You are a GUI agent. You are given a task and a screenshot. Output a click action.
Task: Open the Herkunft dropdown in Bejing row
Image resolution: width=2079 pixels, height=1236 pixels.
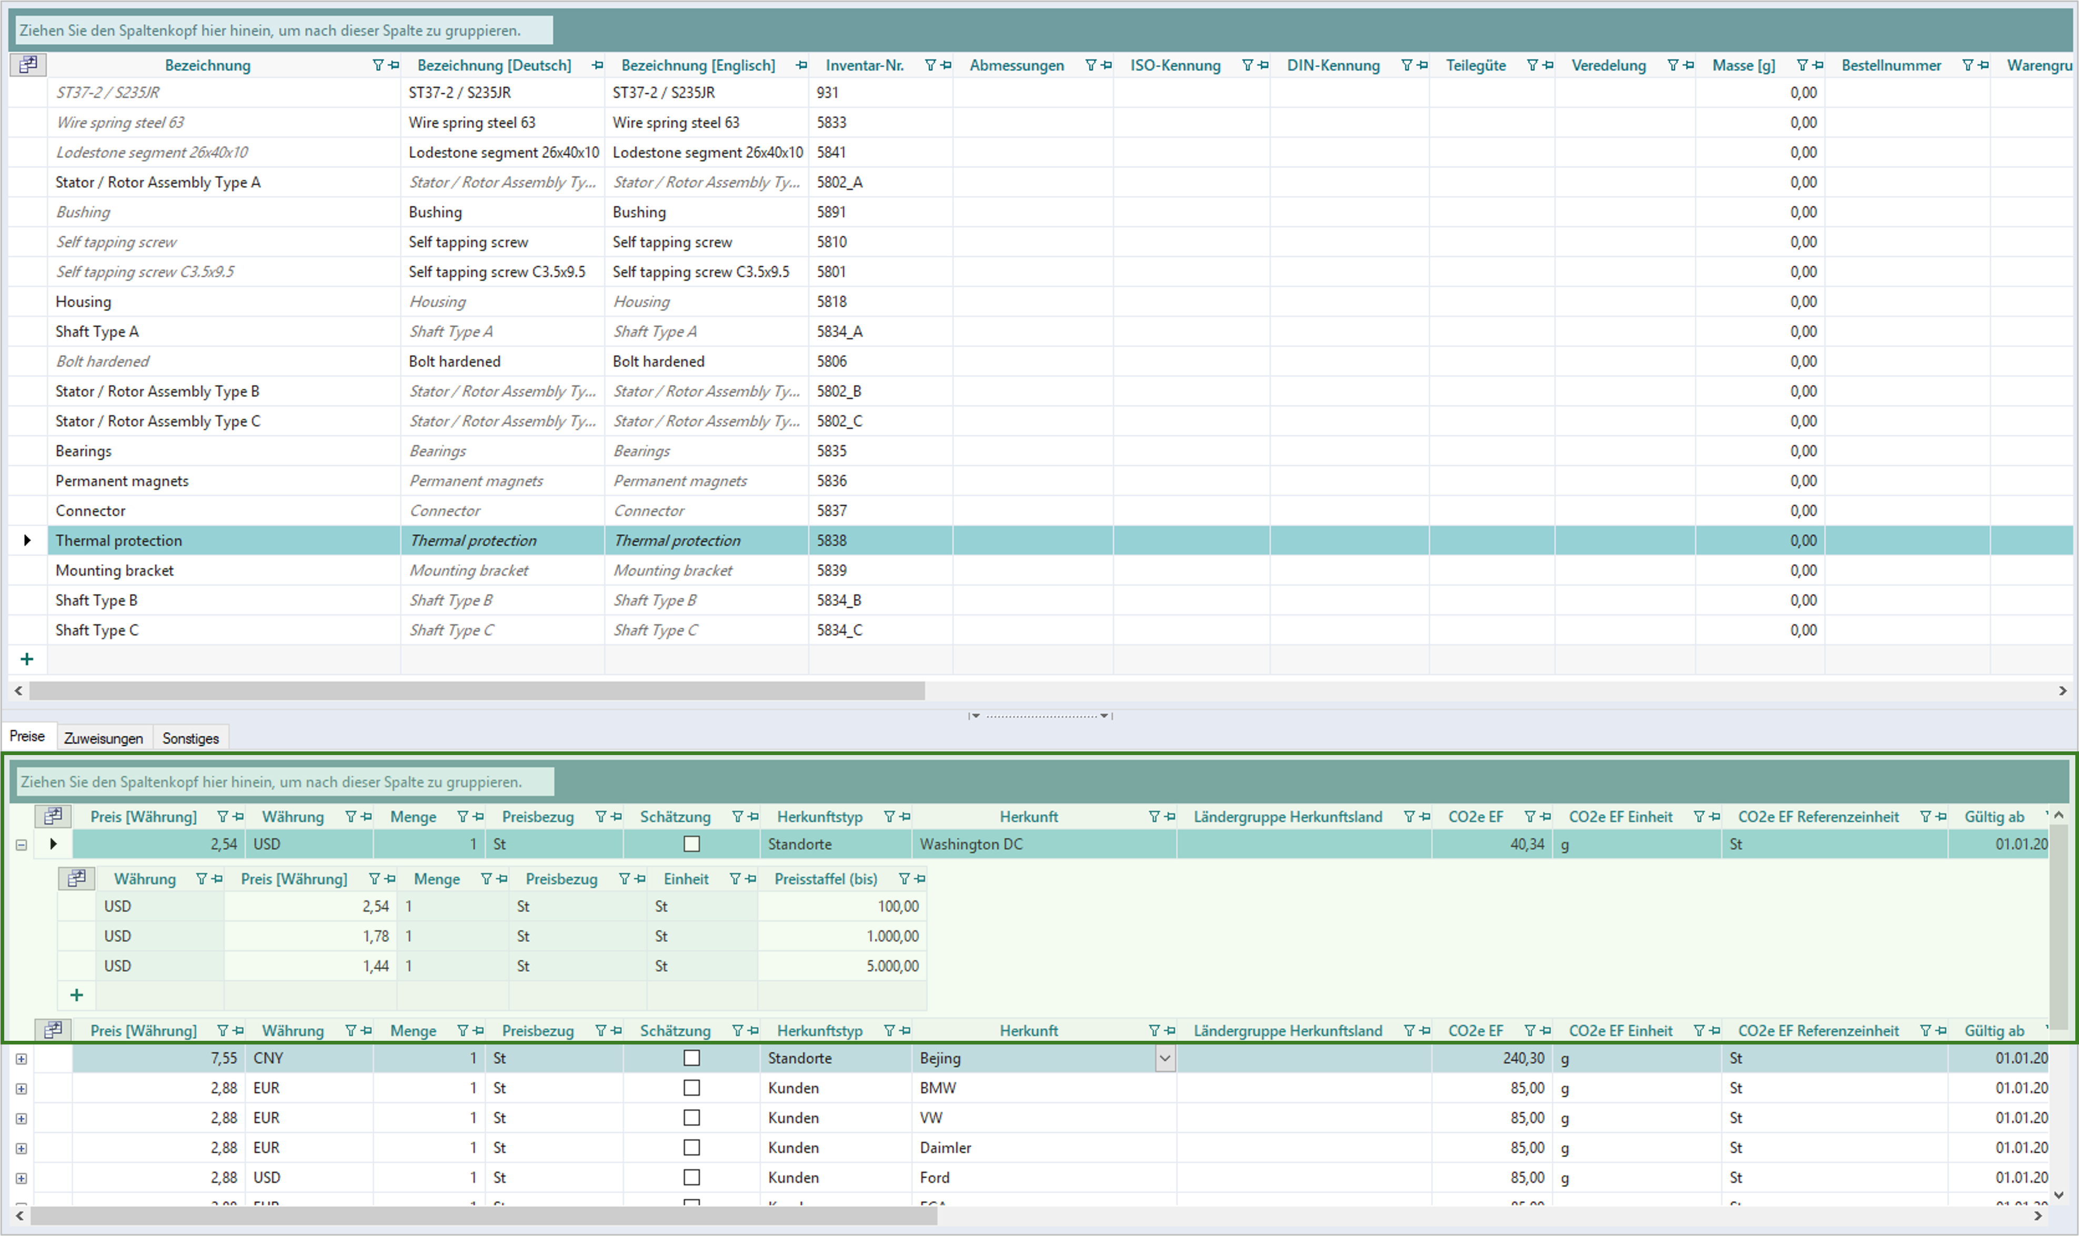[1166, 1059]
